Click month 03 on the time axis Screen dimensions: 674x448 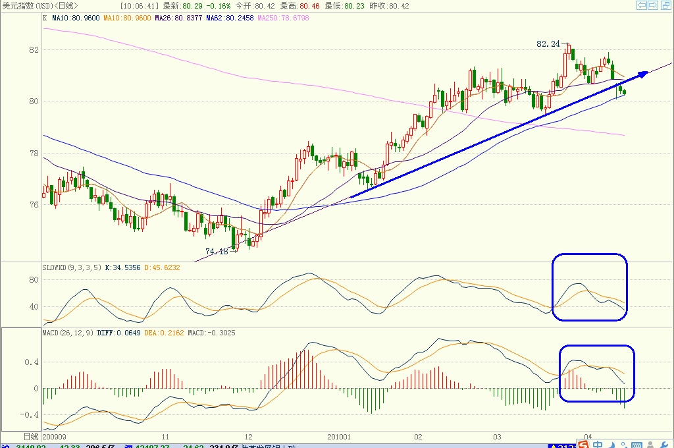[x=498, y=437]
